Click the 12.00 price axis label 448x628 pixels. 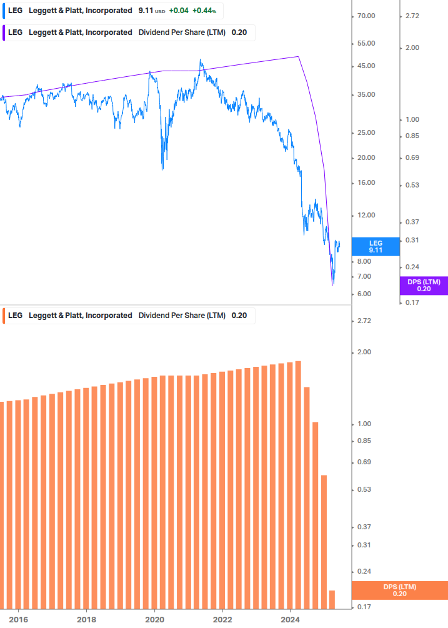(x=366, y=216)
